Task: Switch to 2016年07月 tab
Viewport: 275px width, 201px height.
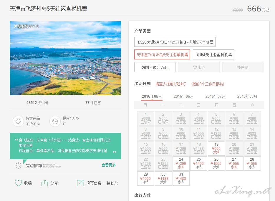Action: point(215,97)
